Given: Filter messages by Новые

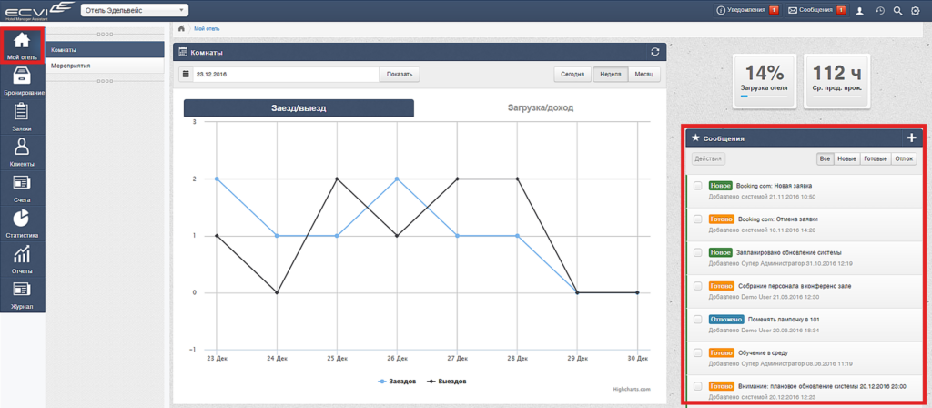Looking at the screenshot, I should tap(846, 158).
